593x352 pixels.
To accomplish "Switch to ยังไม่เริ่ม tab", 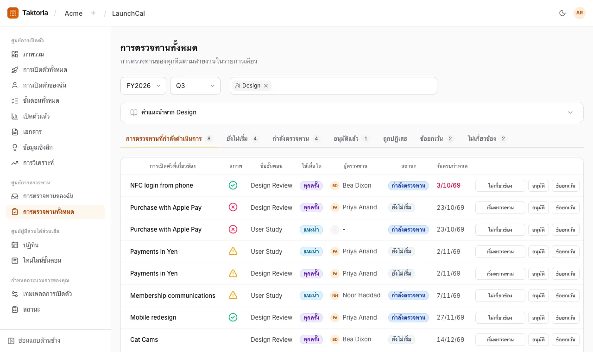I will (242, 138).
